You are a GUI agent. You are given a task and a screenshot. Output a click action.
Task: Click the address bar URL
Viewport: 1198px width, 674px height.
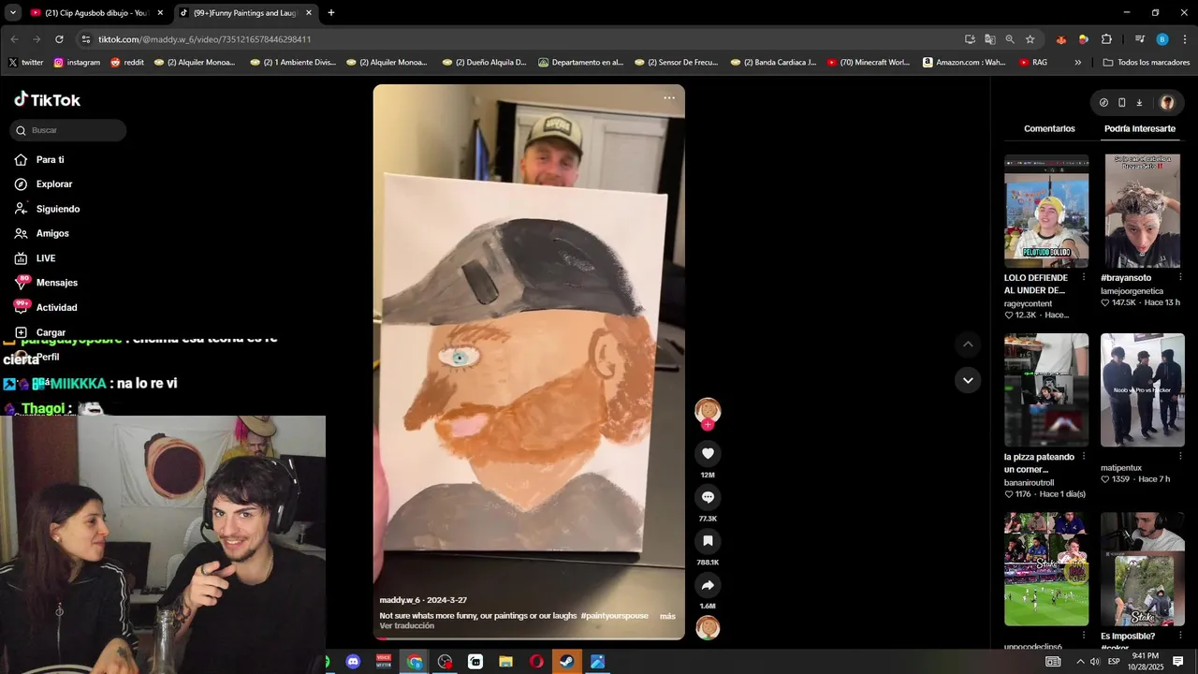coord(205,39)
